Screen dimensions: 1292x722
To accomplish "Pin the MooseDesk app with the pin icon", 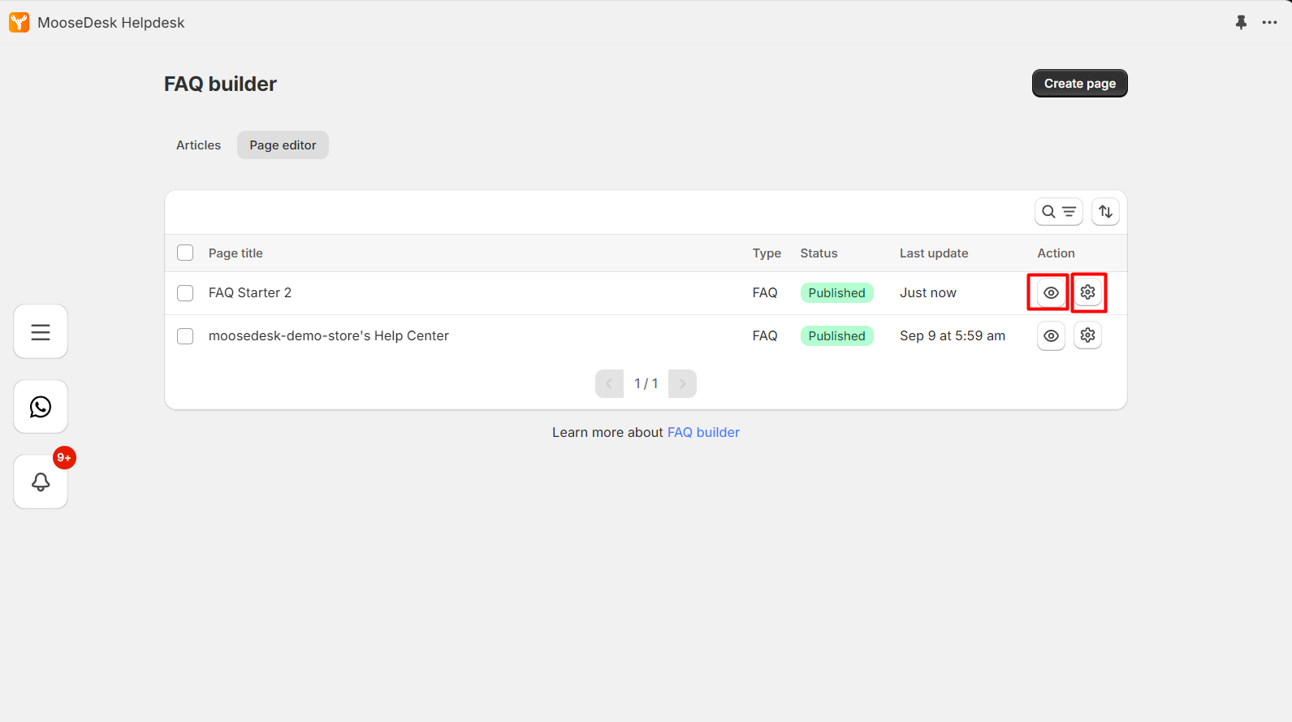I will tap(1241, 23).
